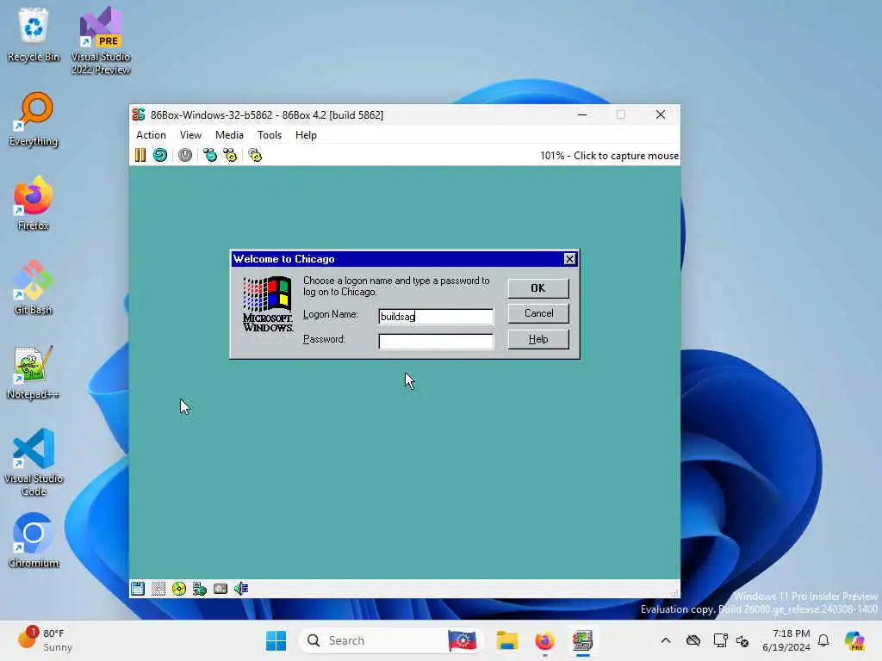Click inside the Password field
This screenshot has width=882, height=661.
(436, 341)
